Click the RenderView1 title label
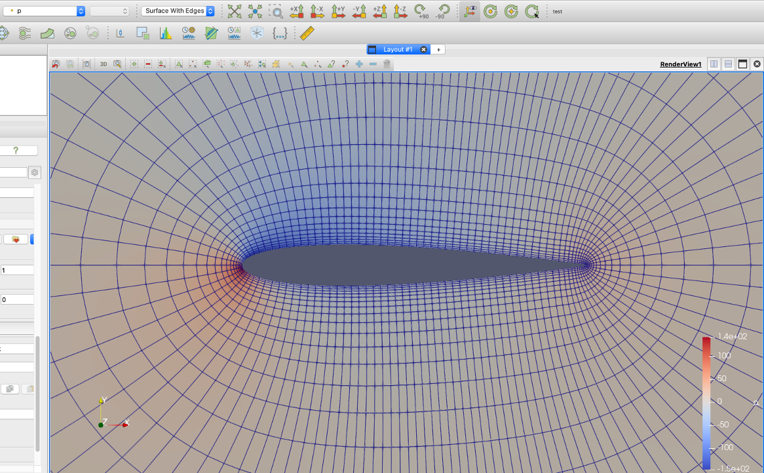 [x=681, y=64]
